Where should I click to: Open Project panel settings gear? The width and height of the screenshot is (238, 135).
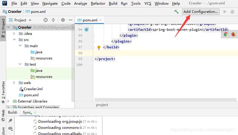pyautogui.click(x=63, y=20)
